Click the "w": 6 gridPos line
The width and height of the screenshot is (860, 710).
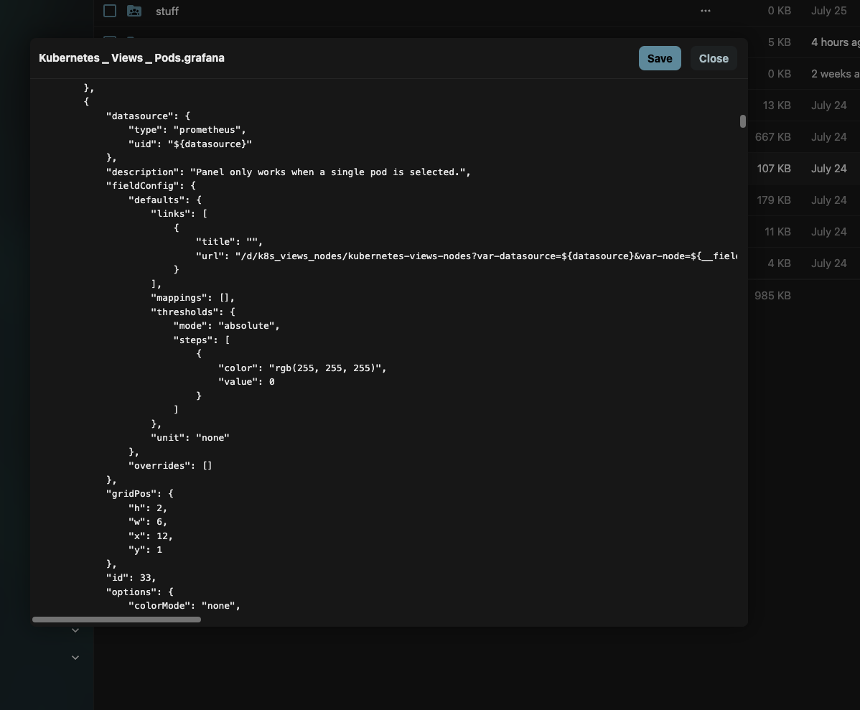[148, 522]
